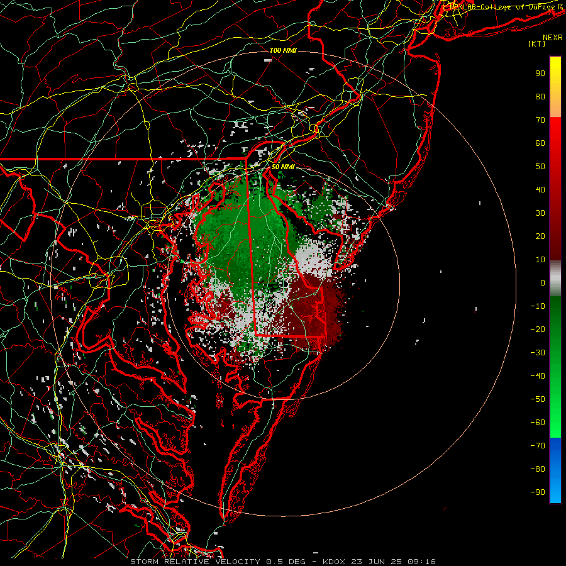
Task: Click the -40 value on velocity scale
Action: pyautogui.click(x=538, y=376)
